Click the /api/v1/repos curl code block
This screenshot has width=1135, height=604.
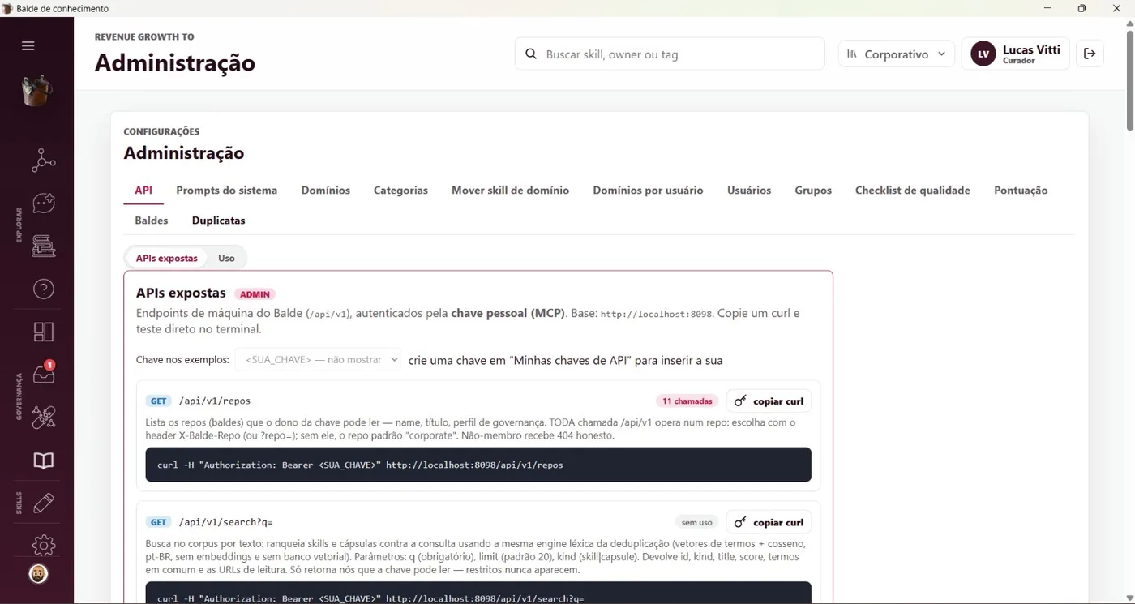(x=478, y=465)
